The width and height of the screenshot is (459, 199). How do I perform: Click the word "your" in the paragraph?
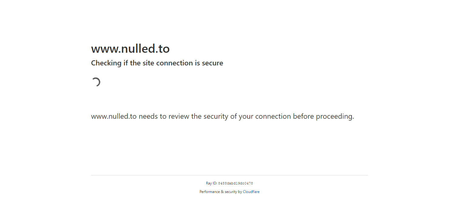tap(246, 117)
